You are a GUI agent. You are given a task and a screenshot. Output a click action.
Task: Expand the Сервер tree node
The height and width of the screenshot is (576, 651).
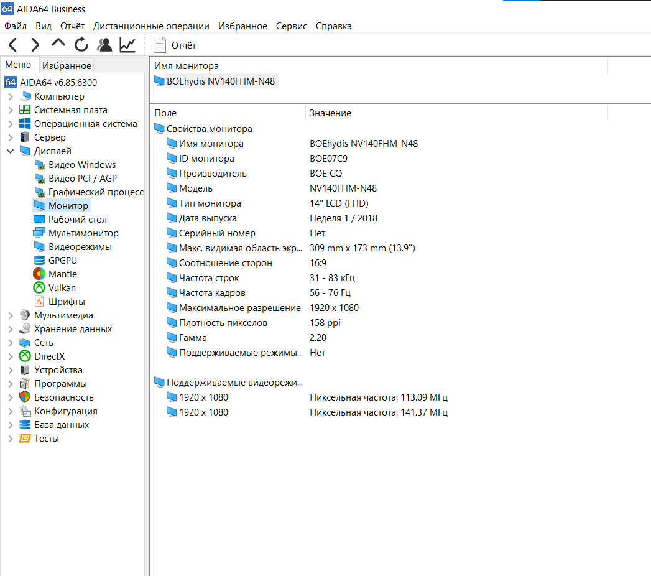11,137
